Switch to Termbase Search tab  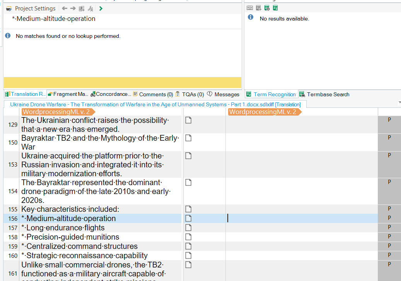click(x=324, y=94)
